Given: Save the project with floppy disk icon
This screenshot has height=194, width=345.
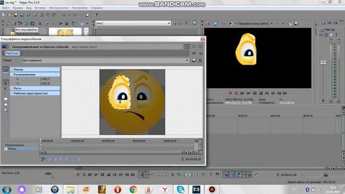Looking at the screenshot, I should tap(16, 15).
